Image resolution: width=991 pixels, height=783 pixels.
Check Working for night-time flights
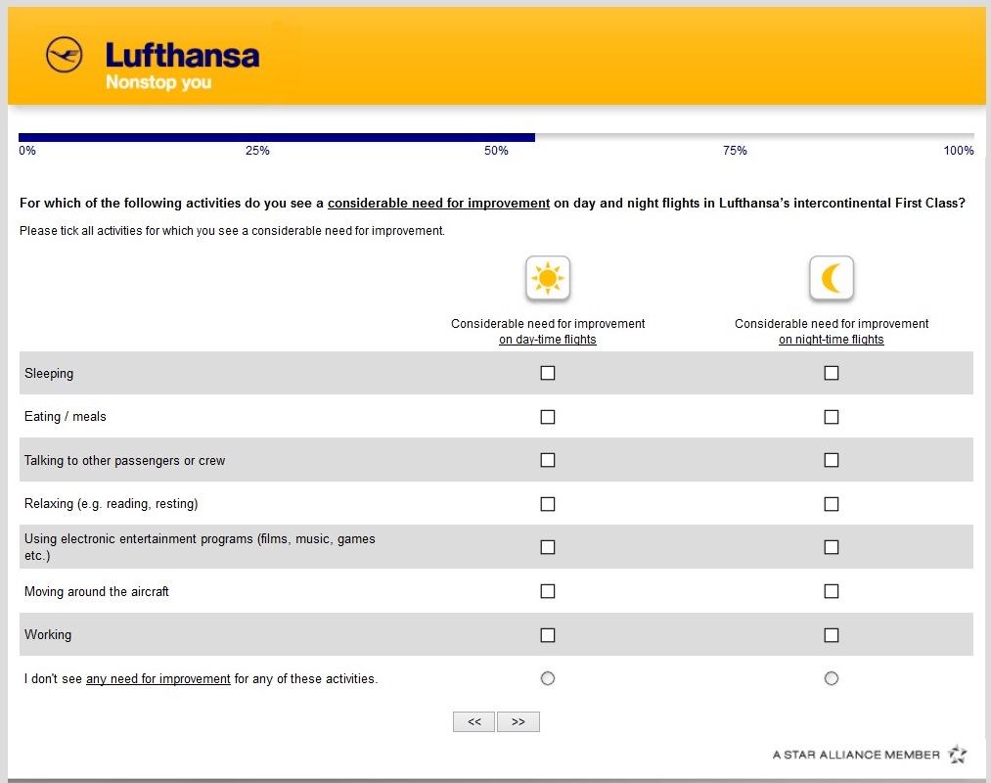832,635
